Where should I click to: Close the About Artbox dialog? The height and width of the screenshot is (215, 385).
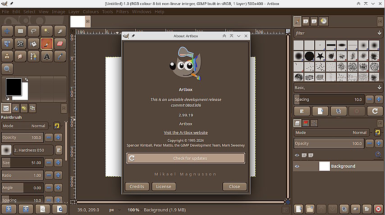click(234, 187)
